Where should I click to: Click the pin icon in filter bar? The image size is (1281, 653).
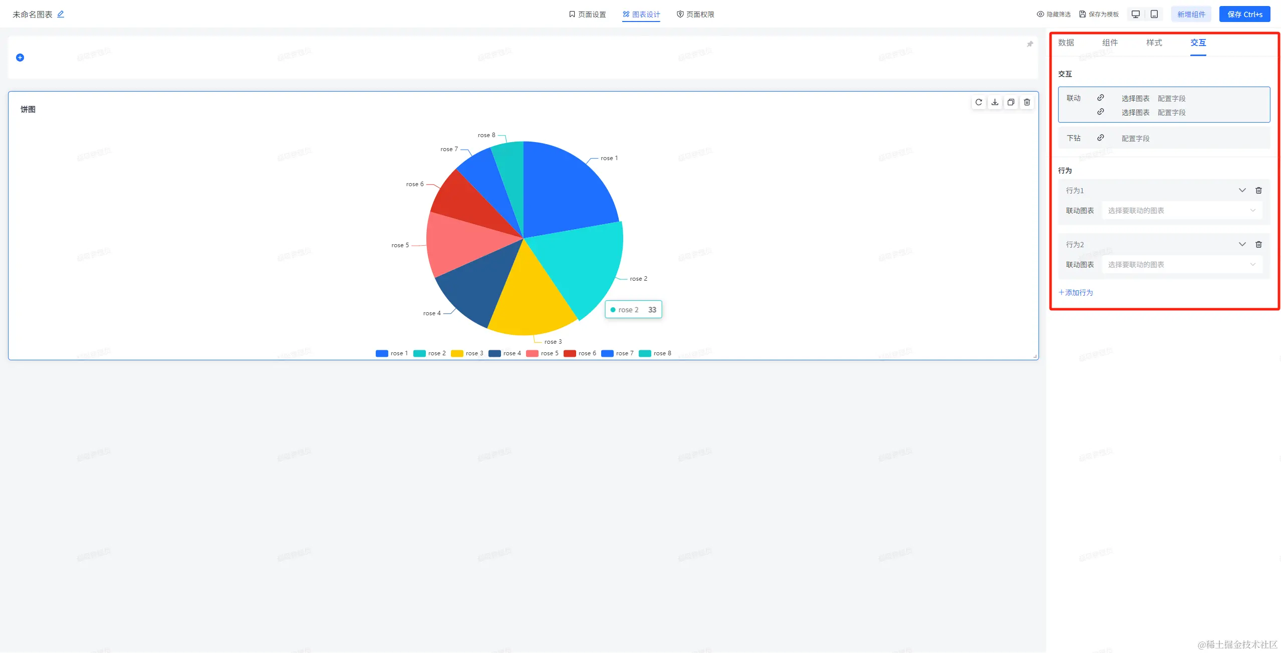pos(1030,44)
